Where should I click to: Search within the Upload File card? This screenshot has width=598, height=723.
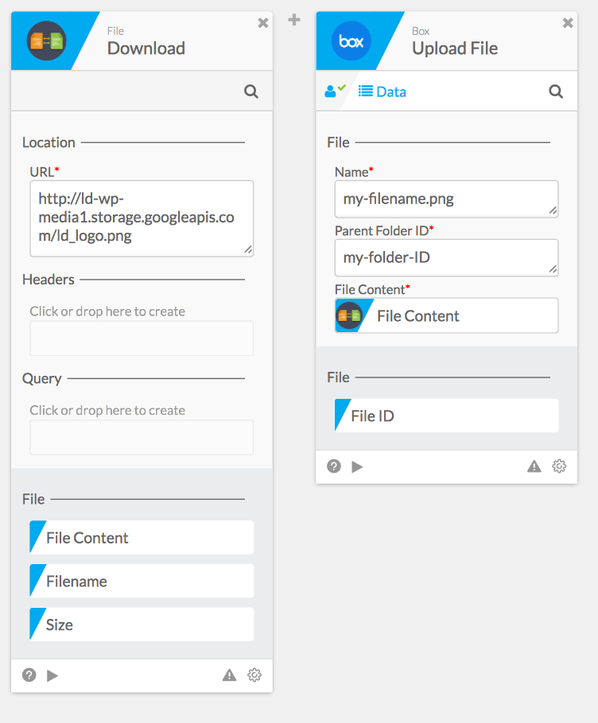point(556,91)
